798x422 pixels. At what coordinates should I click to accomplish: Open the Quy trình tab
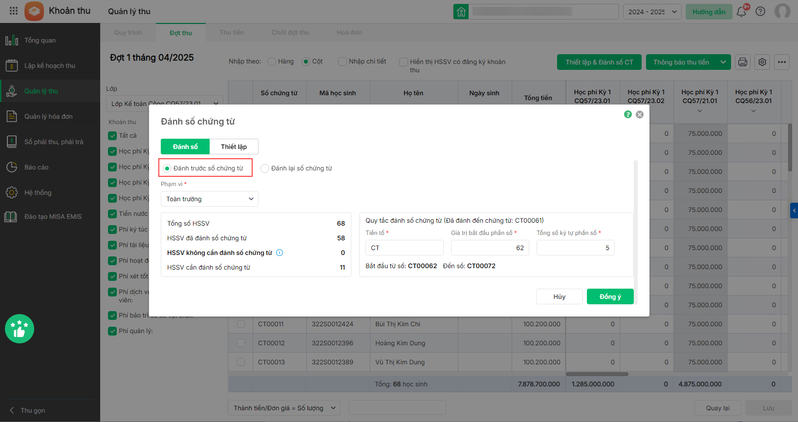128,33
